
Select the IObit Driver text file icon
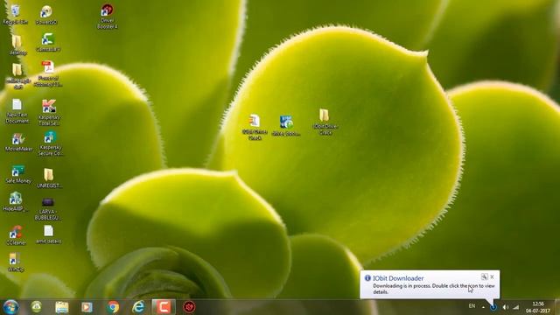pos(255,127)
